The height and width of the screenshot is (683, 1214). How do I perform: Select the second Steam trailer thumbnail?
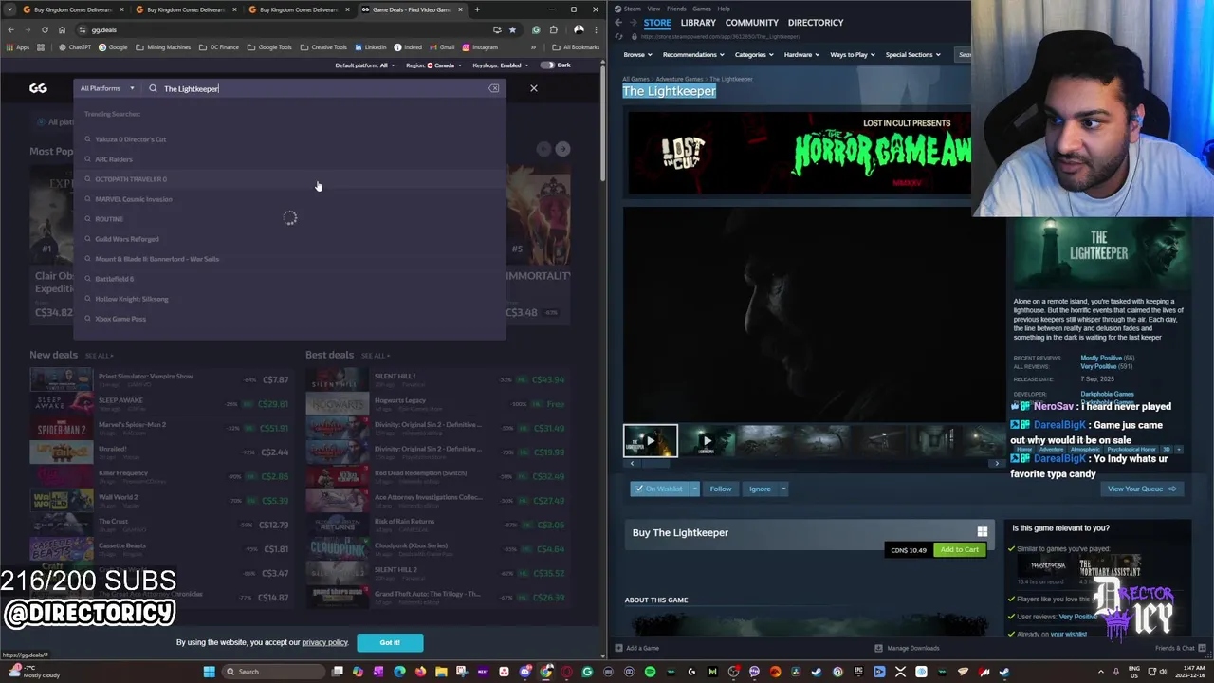tap(707, 441)
